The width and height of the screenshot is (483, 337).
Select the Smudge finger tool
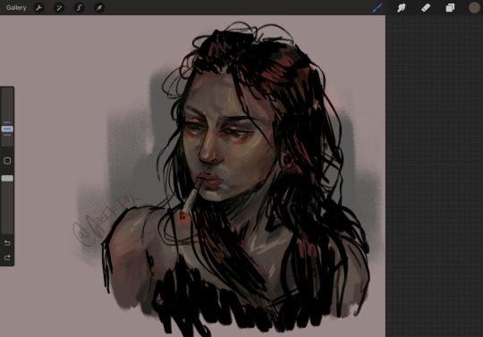pos(402,8)
